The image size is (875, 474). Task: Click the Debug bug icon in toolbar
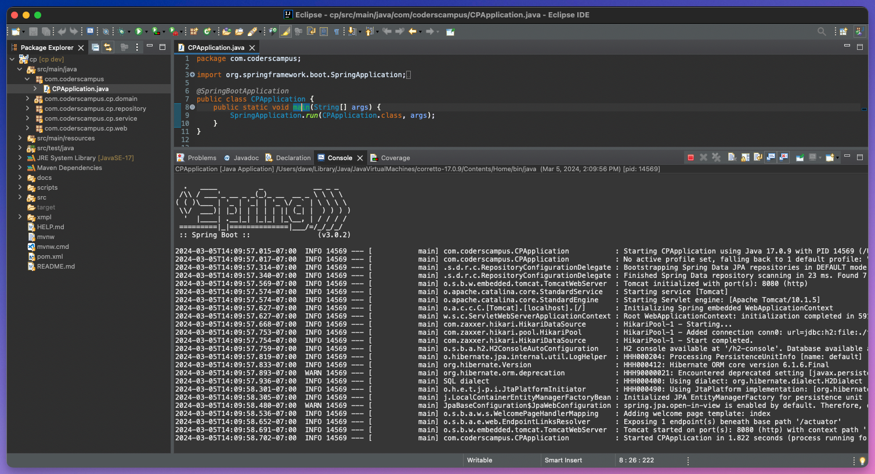[x=121, y=31]
